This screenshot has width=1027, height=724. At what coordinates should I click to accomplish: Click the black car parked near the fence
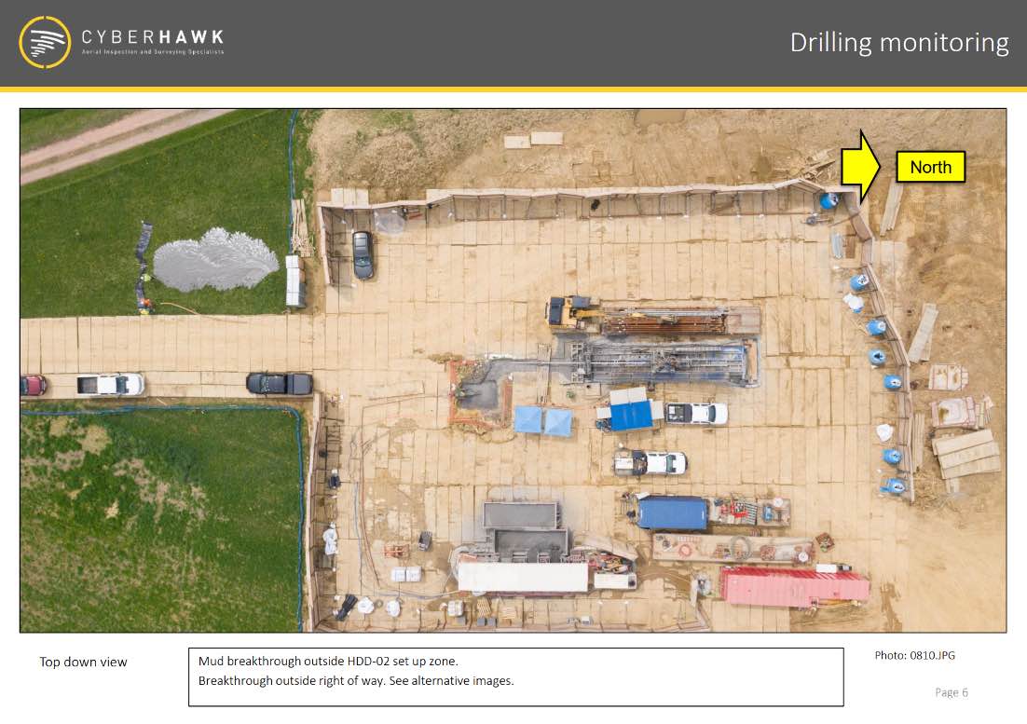363,254
